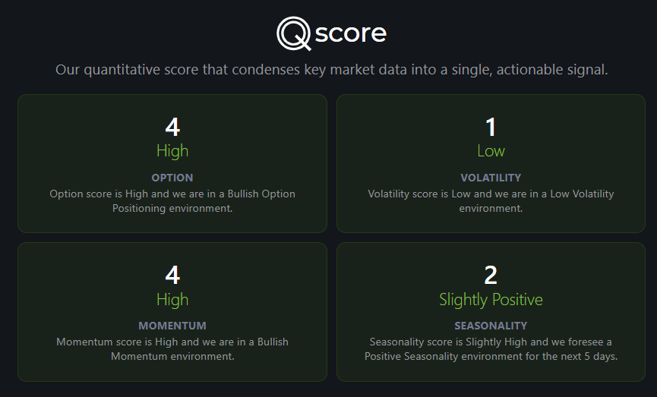The height and width of the screenshot is (397, 657).
Task: Select the Volatility score card
Action: (x=491, y=163)
